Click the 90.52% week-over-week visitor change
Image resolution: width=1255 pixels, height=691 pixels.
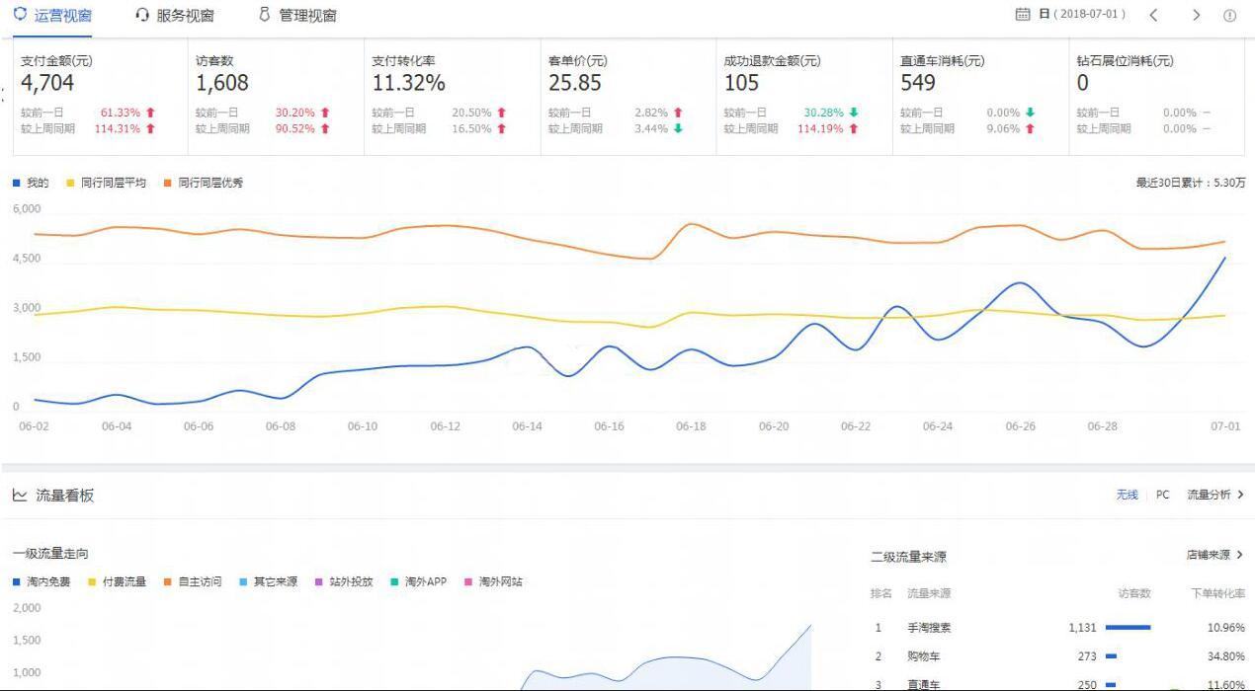tap(295, 128)
